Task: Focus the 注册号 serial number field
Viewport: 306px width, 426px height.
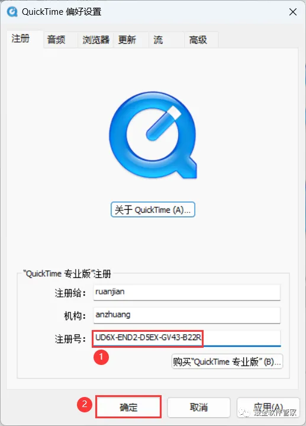Action: point(187,338)
